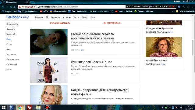
Task: Open the Фото menu item
Action: point(84,17)
